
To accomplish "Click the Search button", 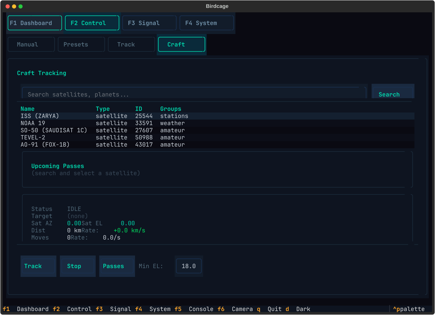I will 389,94.
